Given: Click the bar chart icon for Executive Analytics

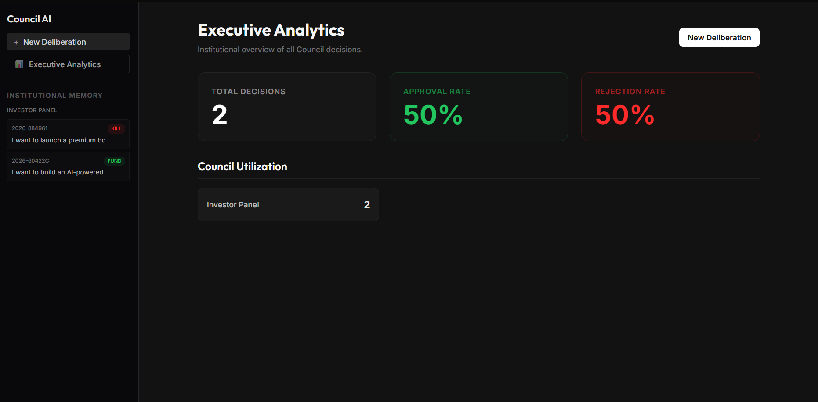Looking at the screenshot, I should tap(19, 64).
